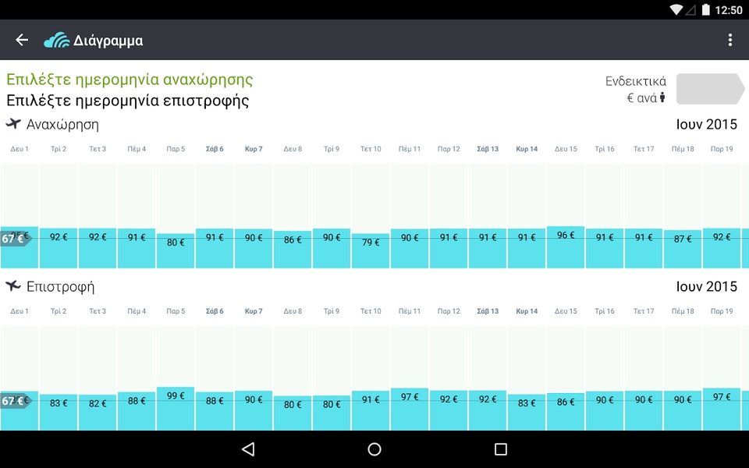Tap the 97 € return bar for Παρ 19

[x=722, y=409]
